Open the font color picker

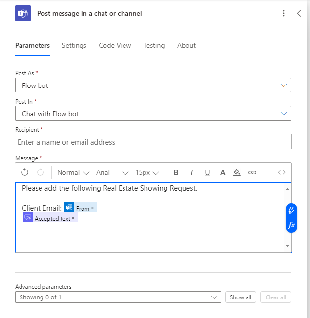(223, 173)
